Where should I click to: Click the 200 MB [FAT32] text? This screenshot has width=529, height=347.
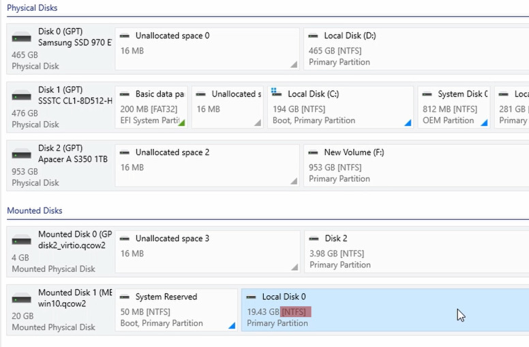click(149, 109)
